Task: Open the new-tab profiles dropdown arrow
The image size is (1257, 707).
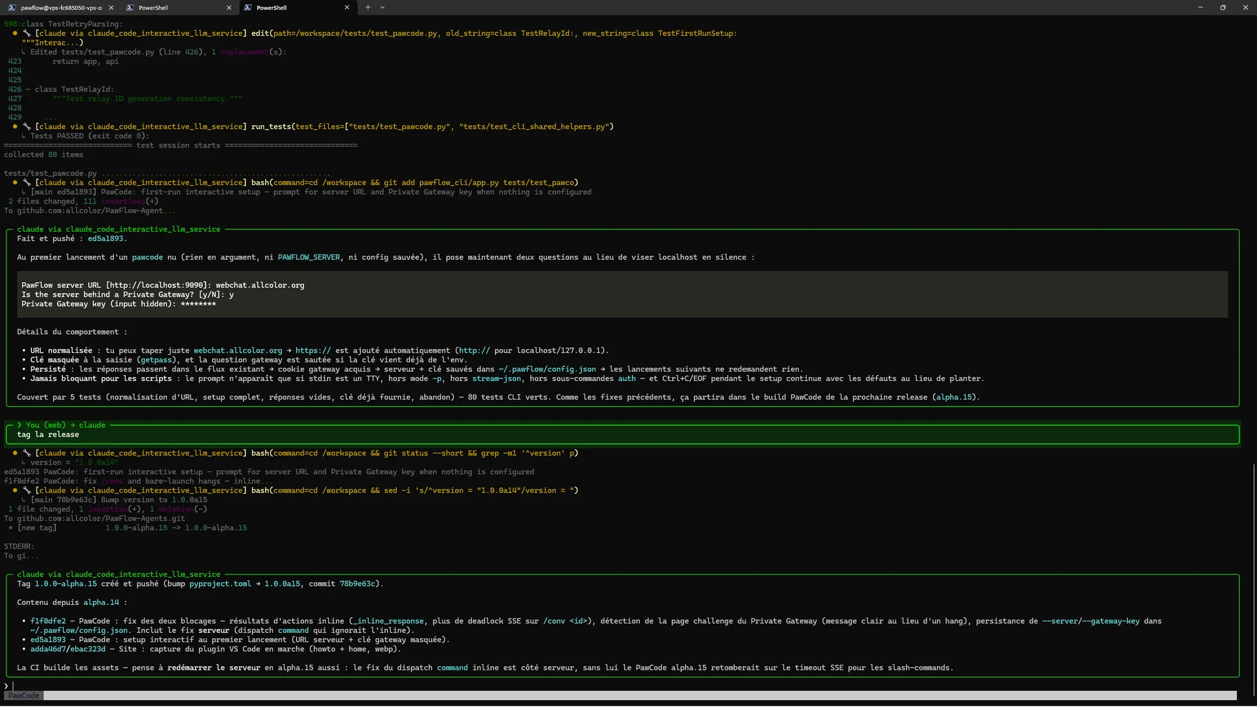Action: click(x=382, y=8)
